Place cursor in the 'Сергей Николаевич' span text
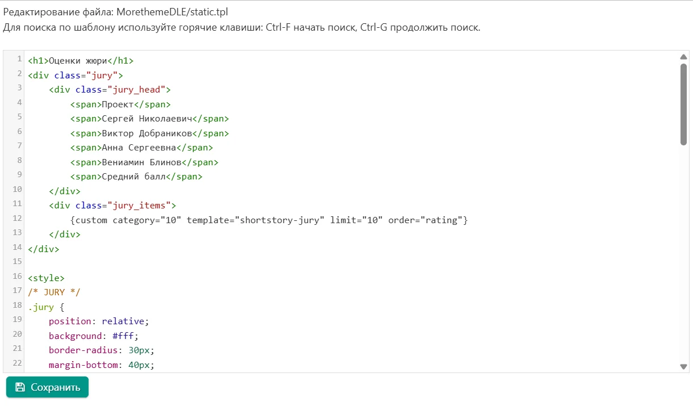 coord(146,119)
